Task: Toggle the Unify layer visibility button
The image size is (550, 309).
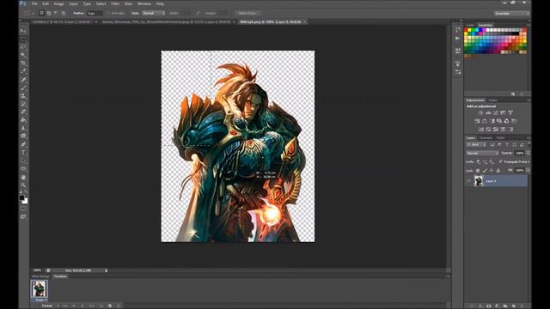Action: point(485,161)
